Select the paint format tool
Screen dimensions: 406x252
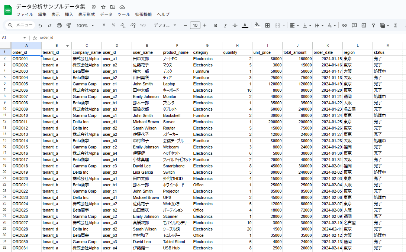69,26
